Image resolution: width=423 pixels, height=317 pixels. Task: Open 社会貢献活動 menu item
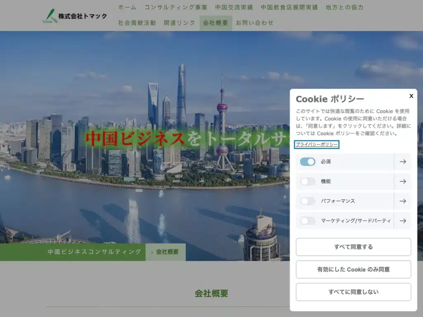pyautogui.click(x=137, y=23)
